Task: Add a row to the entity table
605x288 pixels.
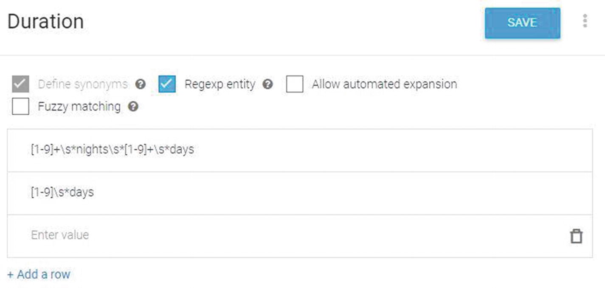Action: [x=39, y=274]
